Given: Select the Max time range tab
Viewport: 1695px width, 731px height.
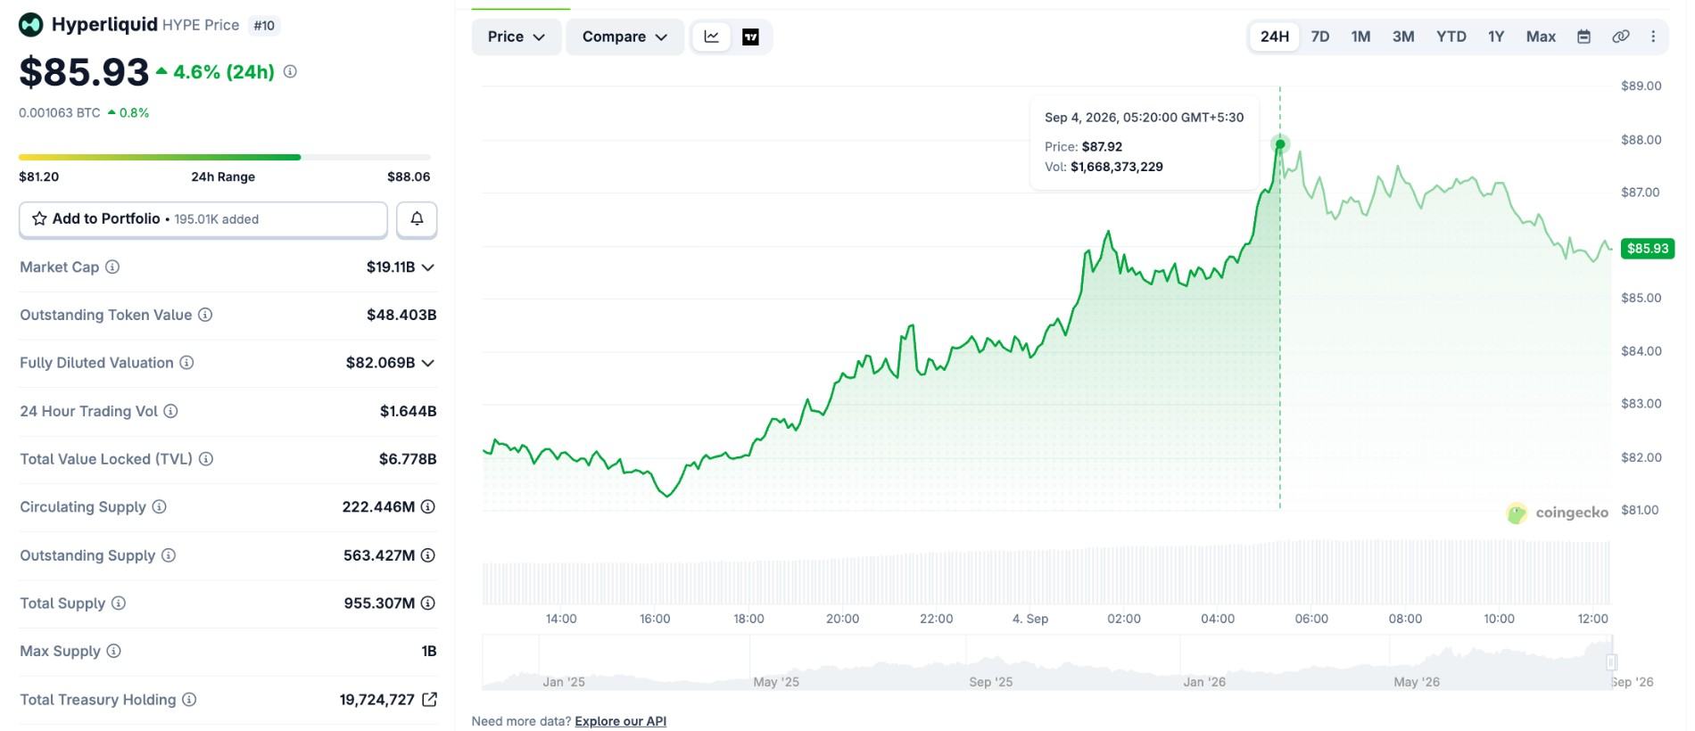Looking at the screenshot, I should [x=1541, y=37].
